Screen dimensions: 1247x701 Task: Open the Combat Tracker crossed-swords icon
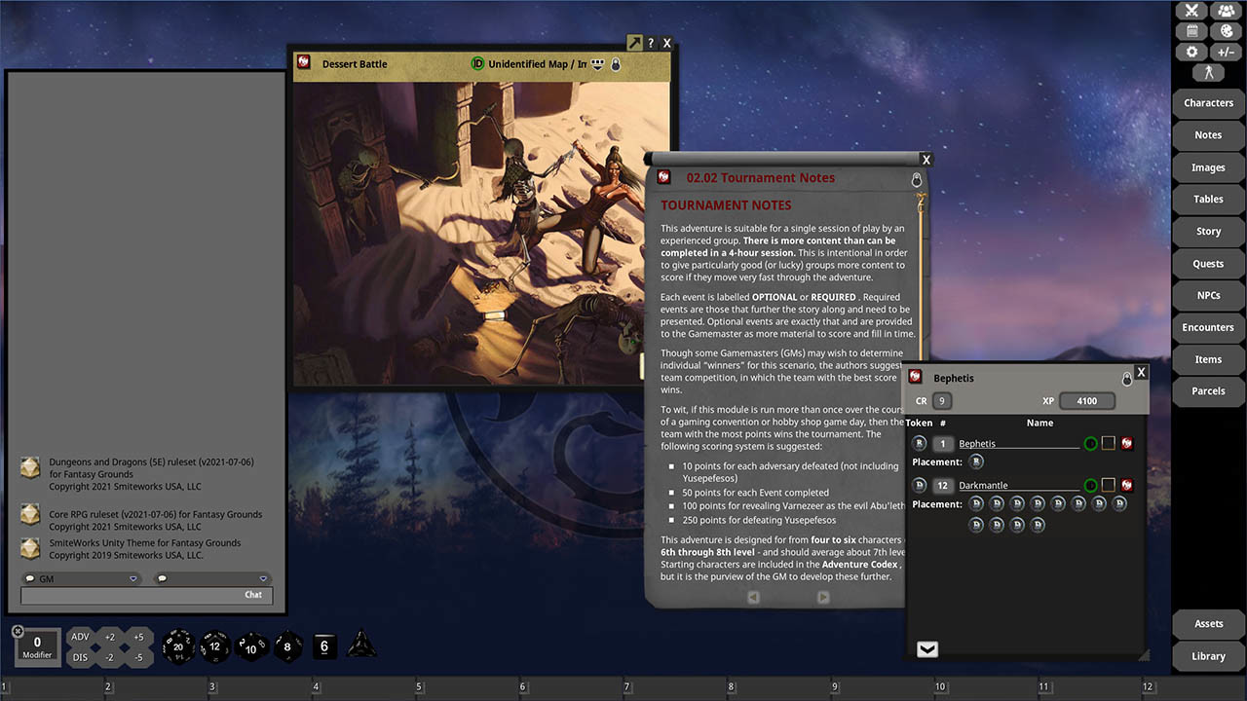point(1191,11)
